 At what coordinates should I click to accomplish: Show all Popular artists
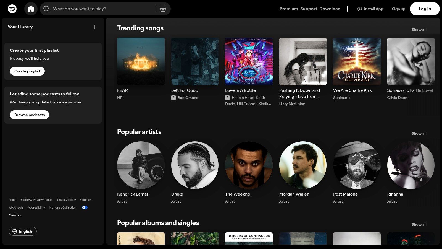pos(419,133)
